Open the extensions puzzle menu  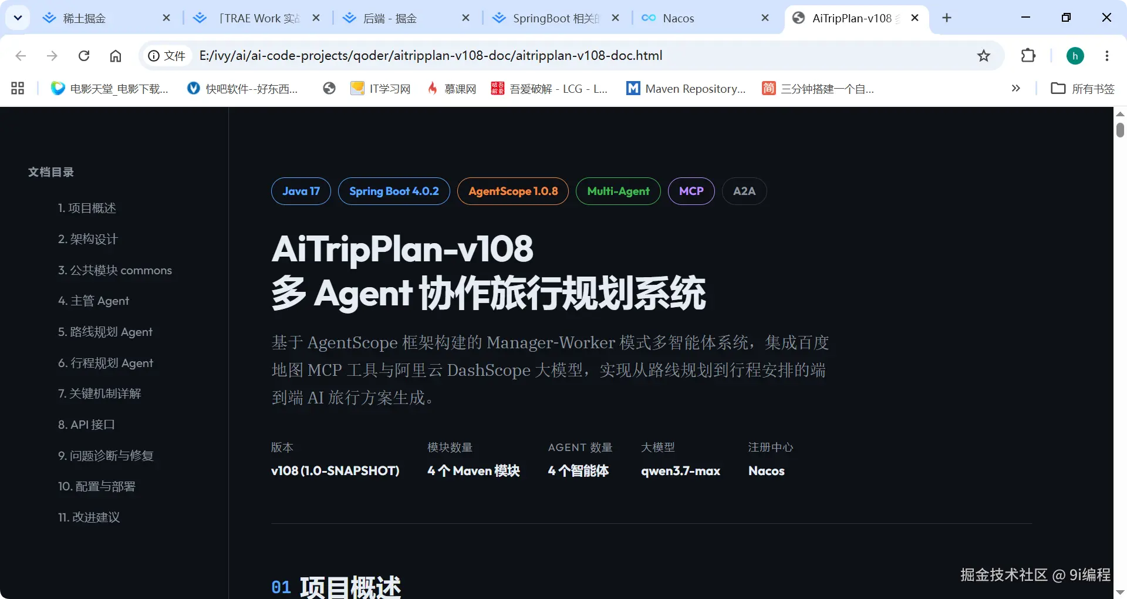point(1028,56)
